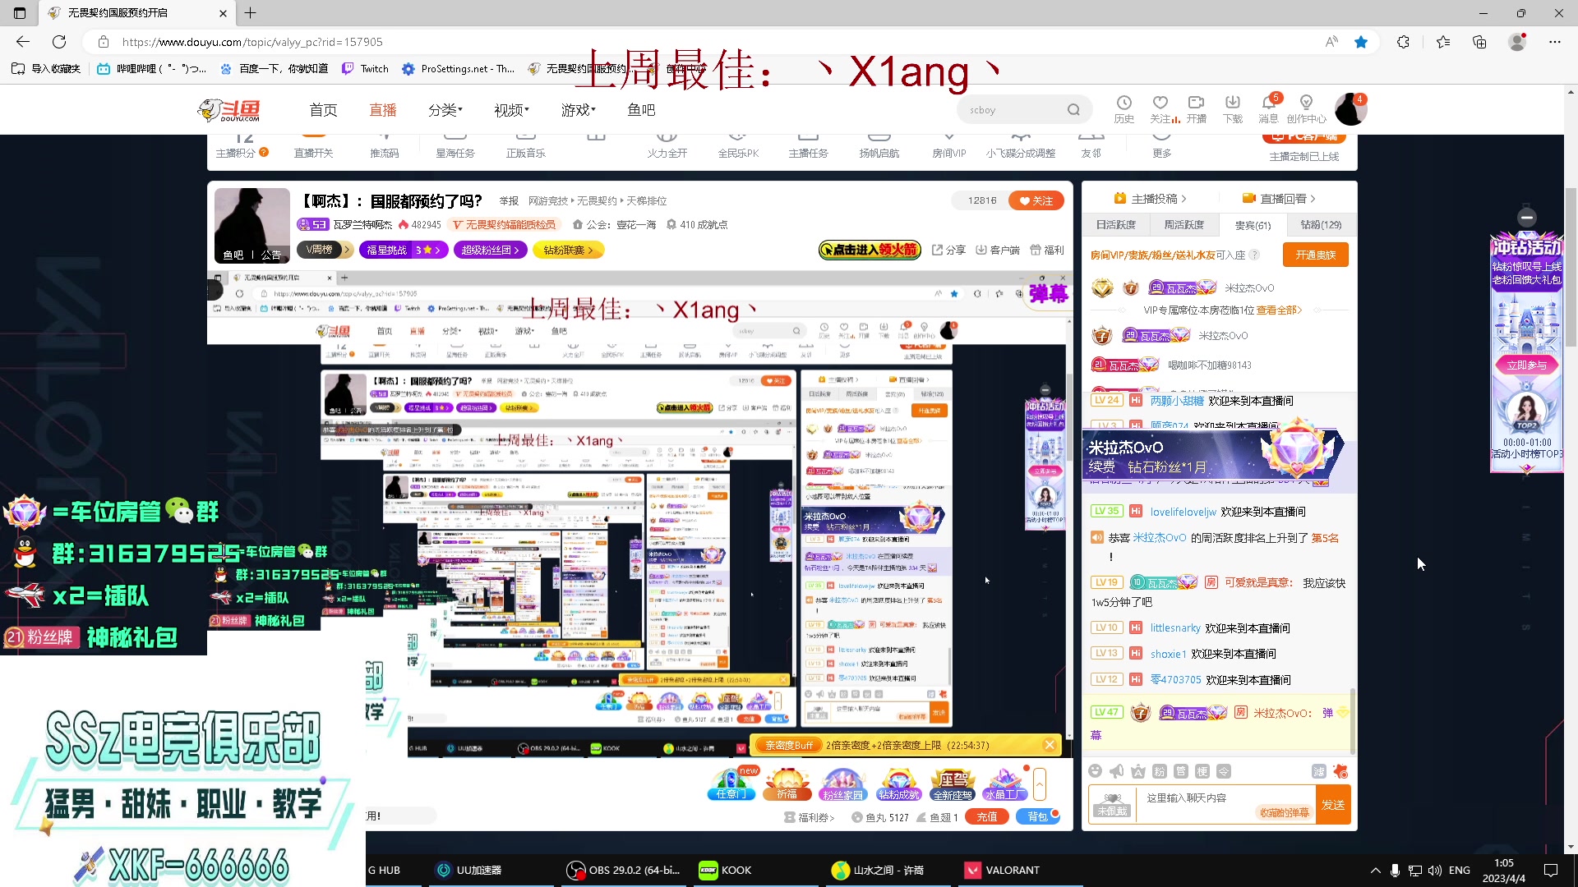This screenshot has height=887, width=1578.
Task: Open the 任意门 gift panel icon
Action: pyautogui.click(x=731, y=782)
